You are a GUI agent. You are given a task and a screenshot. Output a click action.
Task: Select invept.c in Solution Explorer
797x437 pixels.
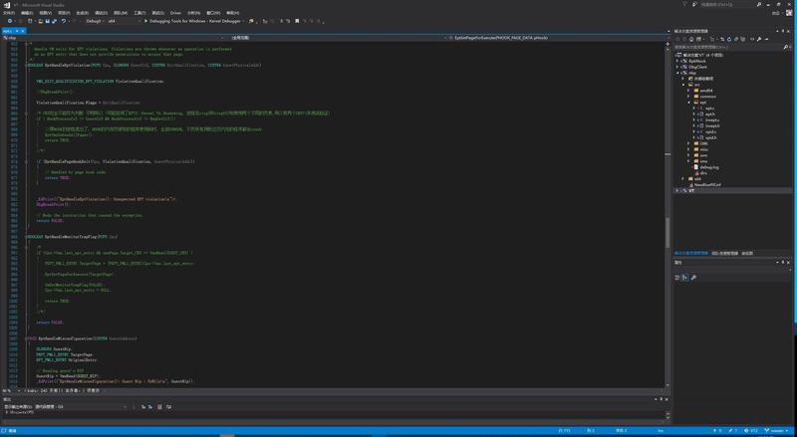711,119
